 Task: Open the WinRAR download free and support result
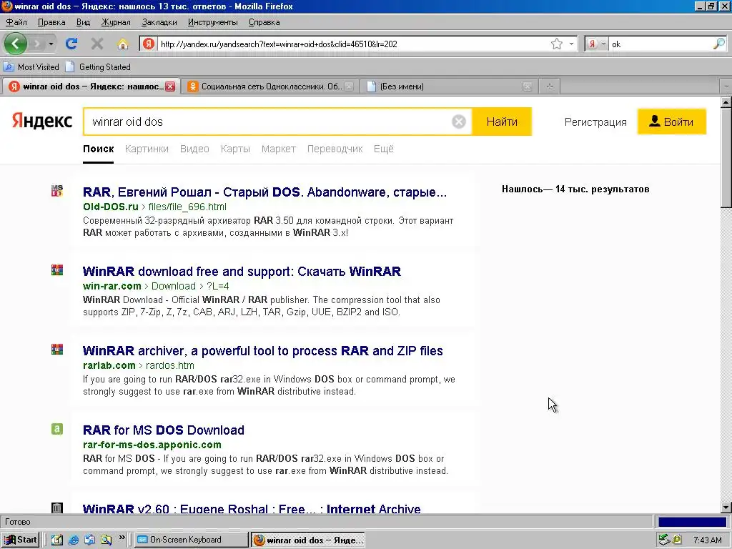click(x=242, y=272)
